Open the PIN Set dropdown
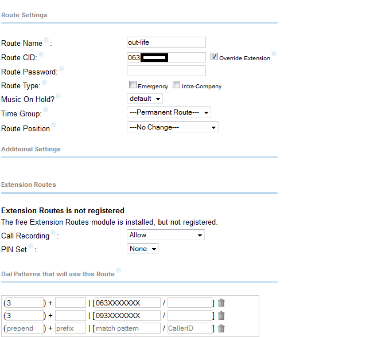The width and height of the screenshot is (389, 337). pos(142,249)
